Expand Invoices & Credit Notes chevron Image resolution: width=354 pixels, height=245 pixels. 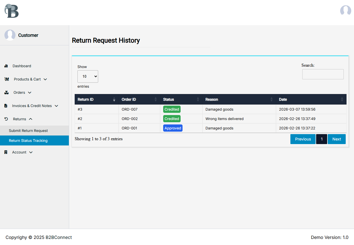tap(56, 106)
